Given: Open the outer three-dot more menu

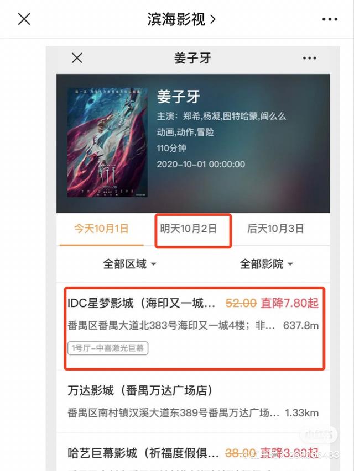Looking at the screenshot, I should tap(330, 19).
